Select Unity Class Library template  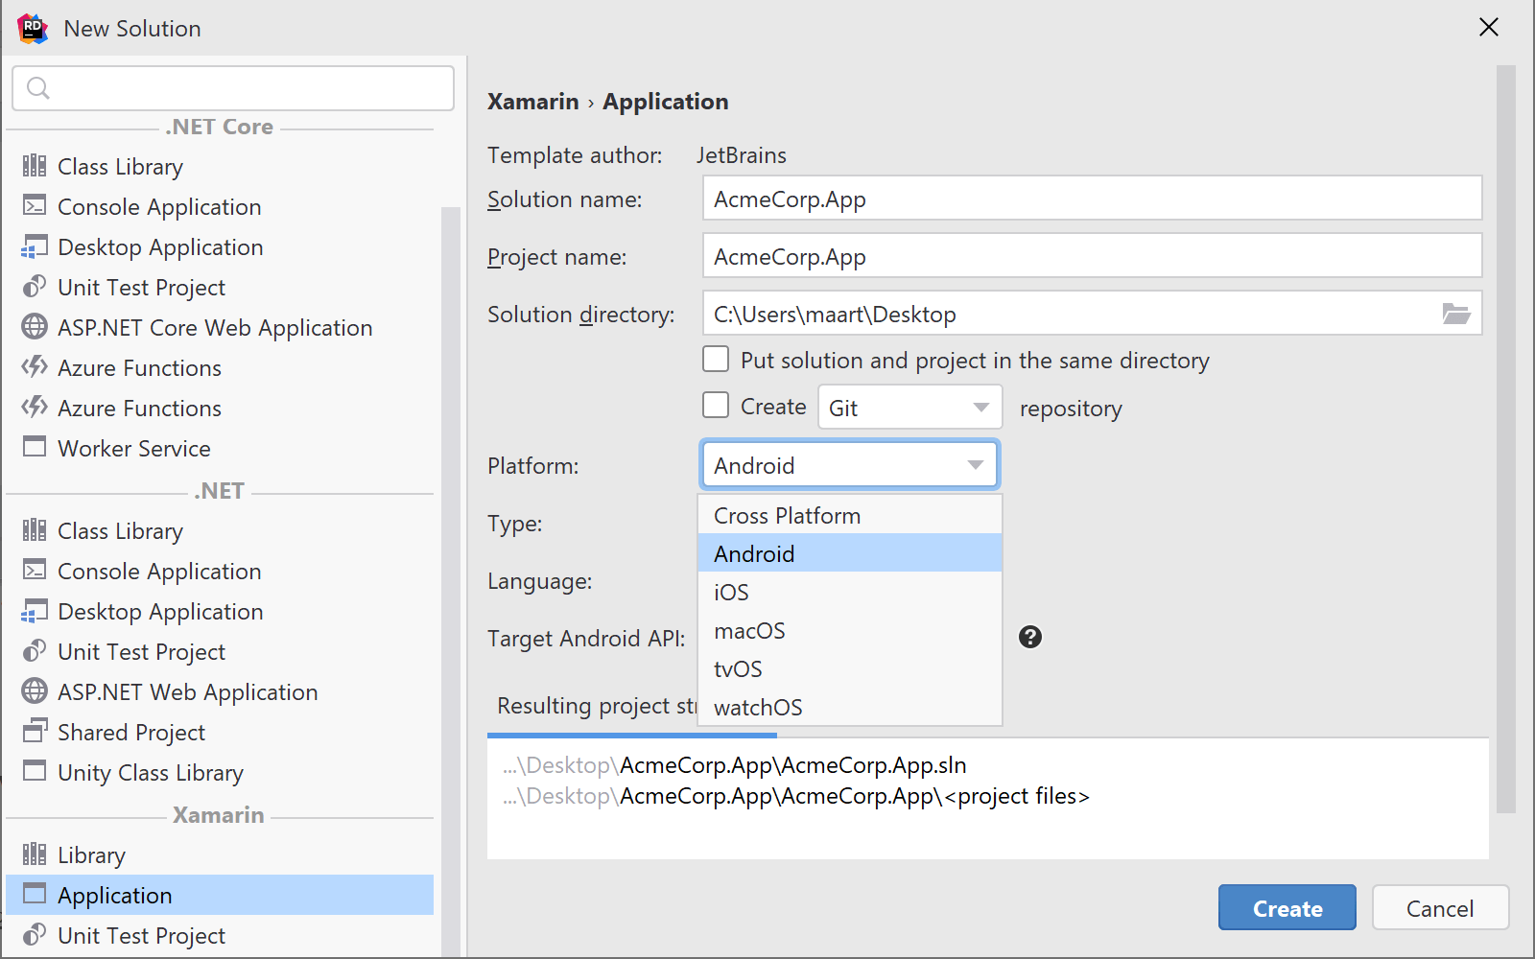(x=220, y=772)
